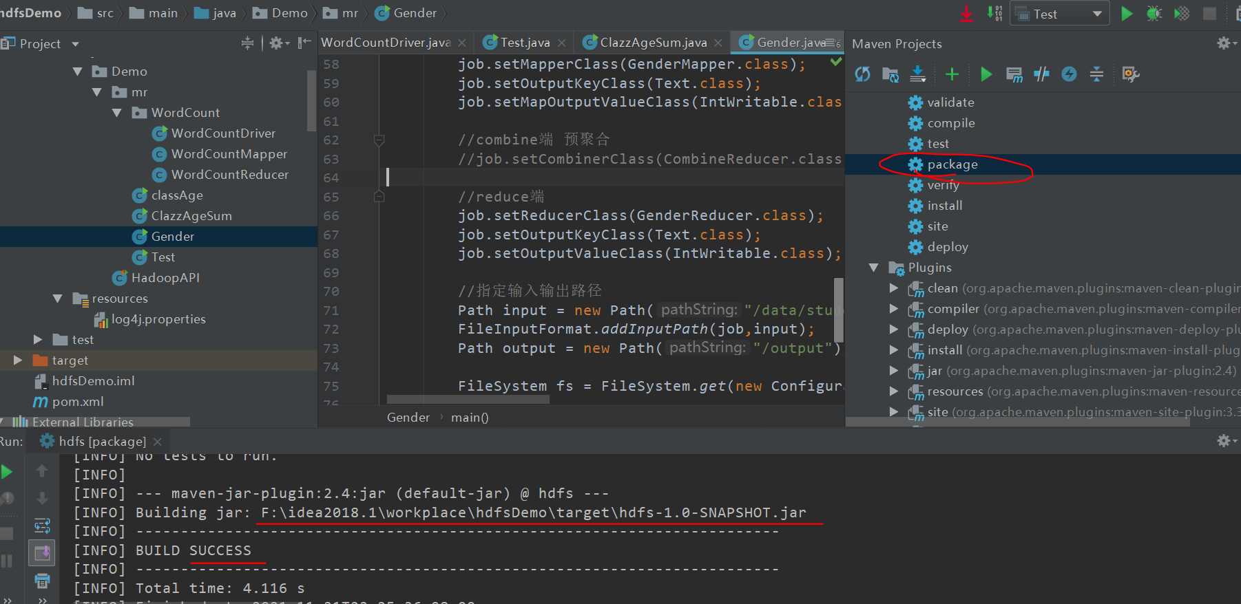The width and height of the screenshot is (1241, 604).
Task: Print Run console output
Action: [42, 581]
